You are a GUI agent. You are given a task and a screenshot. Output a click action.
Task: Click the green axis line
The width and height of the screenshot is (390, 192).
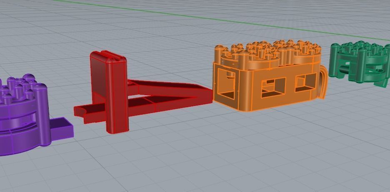click(x=221, y=20)
